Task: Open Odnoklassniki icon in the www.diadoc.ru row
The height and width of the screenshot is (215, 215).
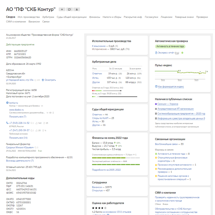Action: tap(53, 113)
